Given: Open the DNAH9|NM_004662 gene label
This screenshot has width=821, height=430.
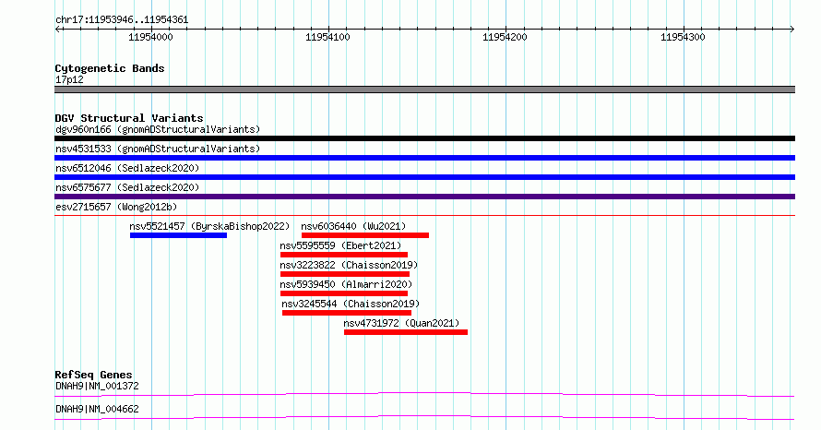Looking at the screenshot, I should pyautogui.click(x=97, y=409).
